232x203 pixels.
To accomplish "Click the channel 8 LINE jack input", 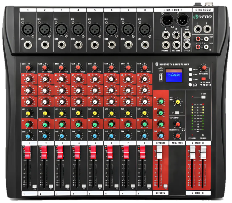I will coord(145,45).
